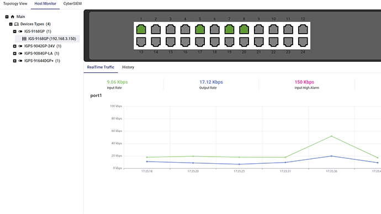Viewport: 381px width, 214px height.
Task: Collapse the IGS-9168GP (1) group
Action: point(14,31)
